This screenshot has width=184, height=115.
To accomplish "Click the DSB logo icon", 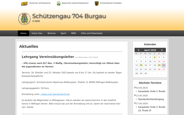I will (x=24, y=4).
